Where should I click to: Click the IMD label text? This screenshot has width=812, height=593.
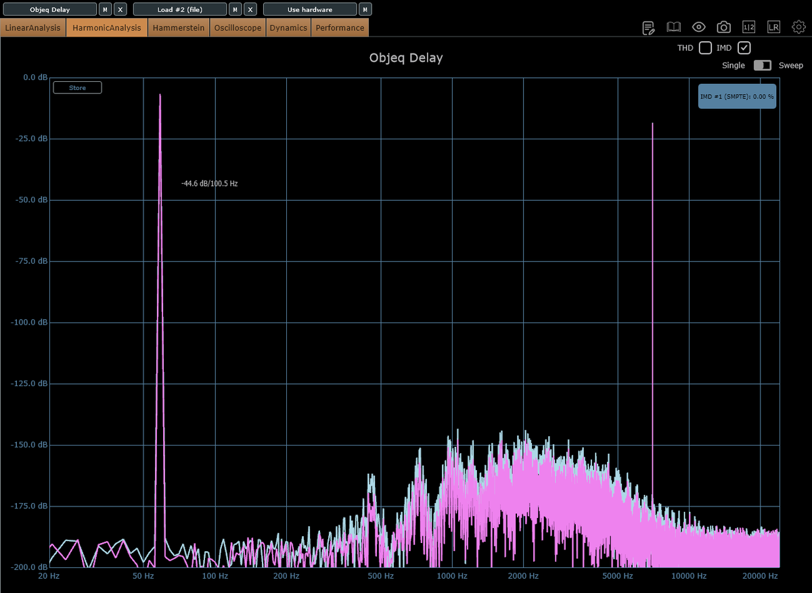724,48
